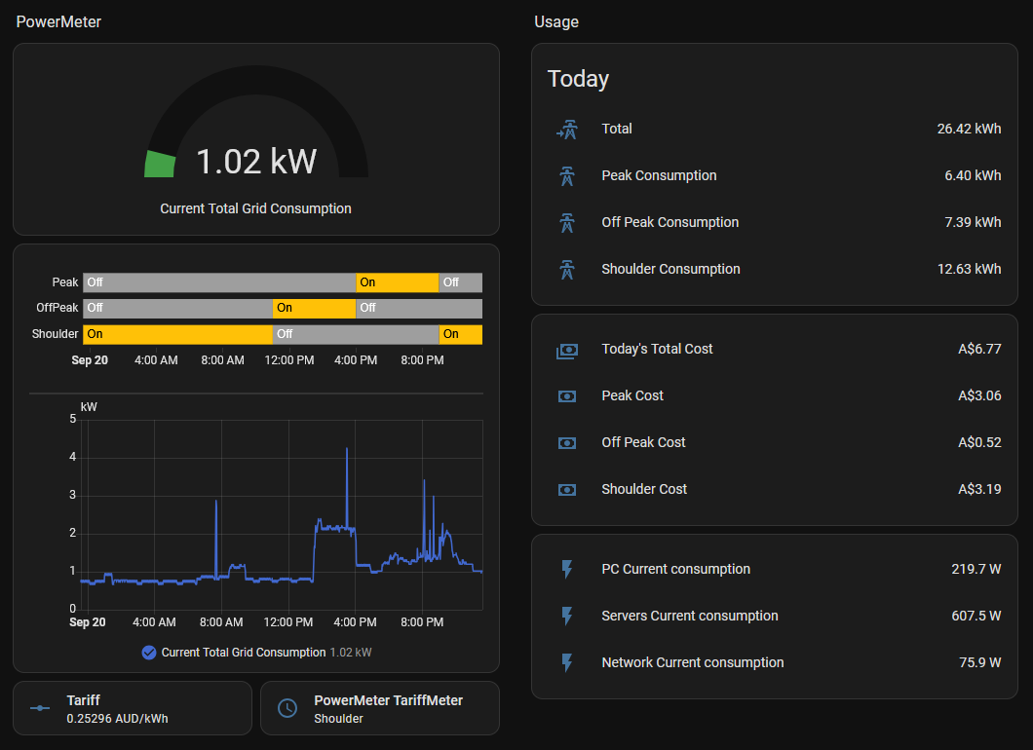Open the Tariff 0.25296 AUD/kWh card
Viewport: 1033px width, 750px height.
133,708
